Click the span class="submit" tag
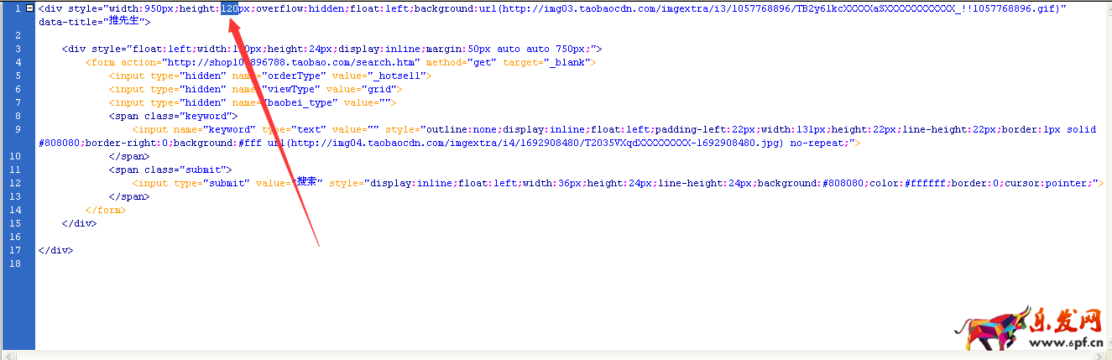The width and height of the screenshot is (1112, 360). (170, 170)
